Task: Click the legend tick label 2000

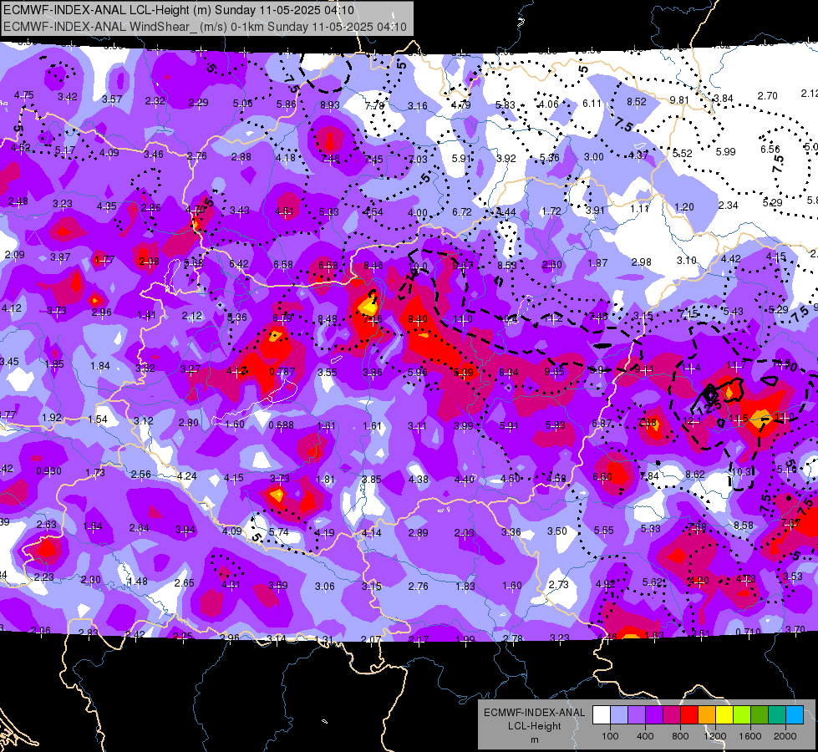Action: point(785,736)
